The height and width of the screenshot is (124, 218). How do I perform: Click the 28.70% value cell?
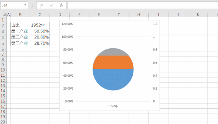click(x=40, y=43)
